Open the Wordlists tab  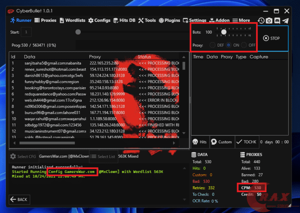pos(72,20)
